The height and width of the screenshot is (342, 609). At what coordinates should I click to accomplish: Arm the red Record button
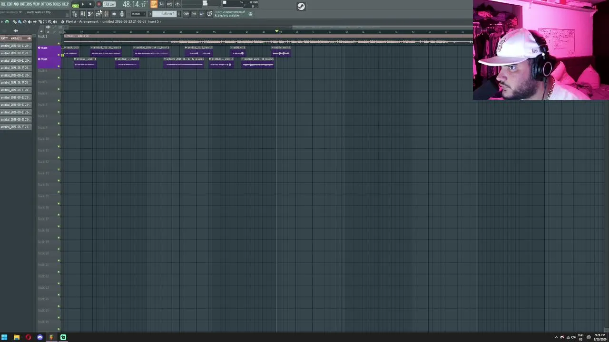tap(98, 4)
